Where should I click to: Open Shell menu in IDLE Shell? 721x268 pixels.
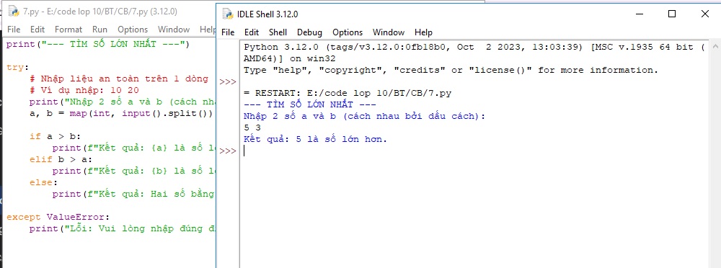[x=278, y=32]
